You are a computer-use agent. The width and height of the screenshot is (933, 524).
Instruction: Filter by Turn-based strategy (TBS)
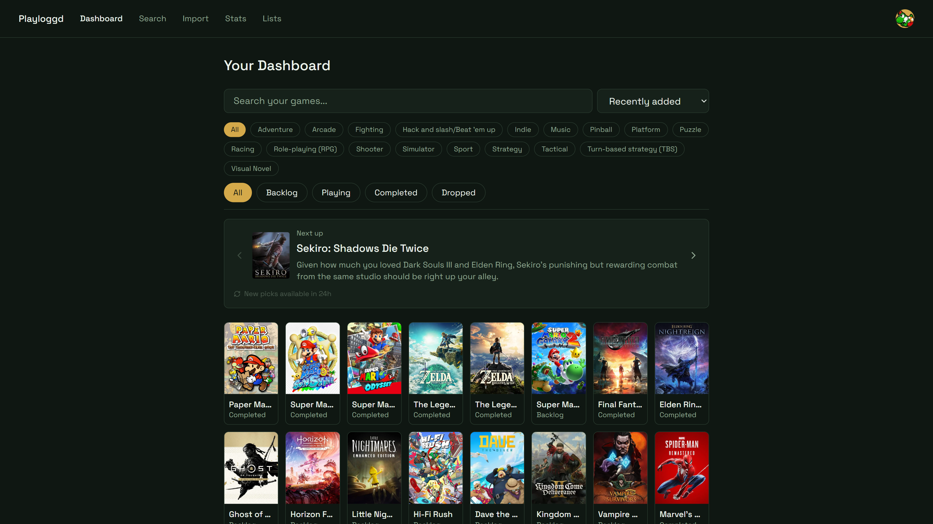pos(632,149)
